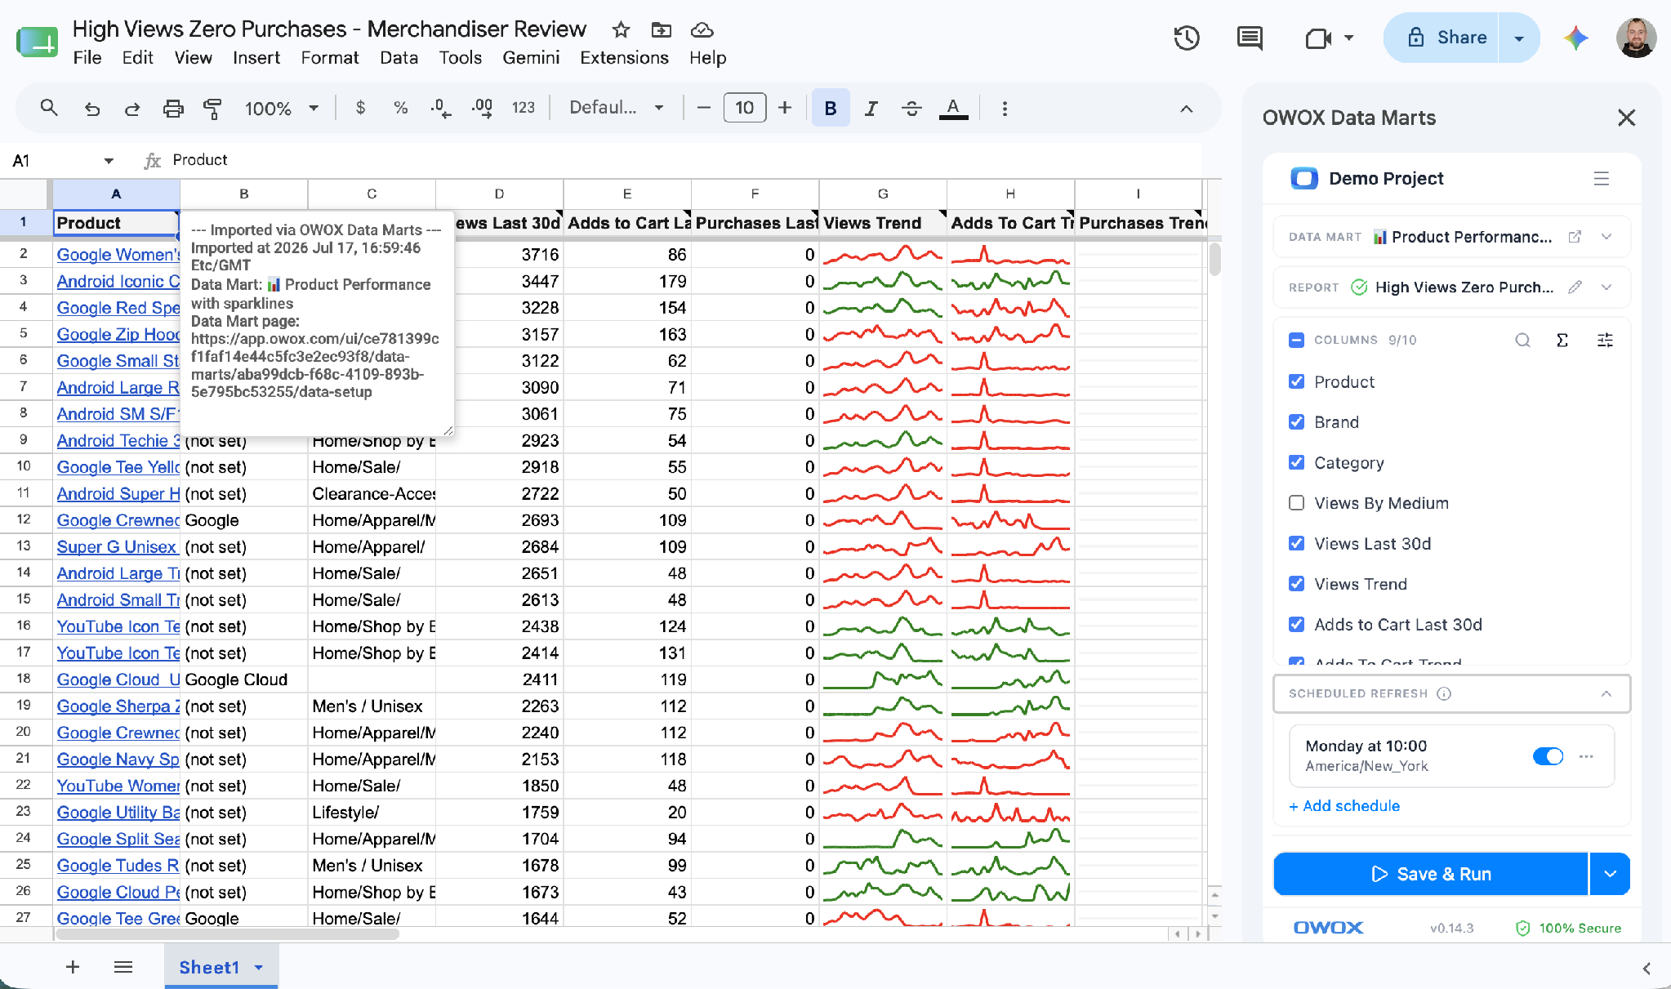1671x989 pixels.
Task: Open Demo Project hamburger menu
Action: pos(1601,178)
